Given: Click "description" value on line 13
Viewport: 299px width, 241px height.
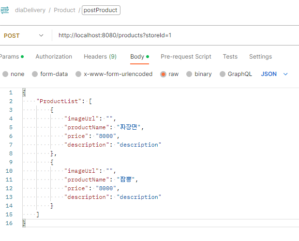Looking at the screenshot, I should [x=139, y=197].
